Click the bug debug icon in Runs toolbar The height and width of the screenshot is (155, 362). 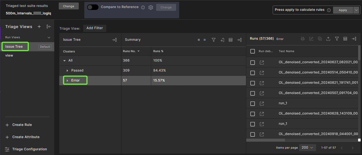(303, 39)
